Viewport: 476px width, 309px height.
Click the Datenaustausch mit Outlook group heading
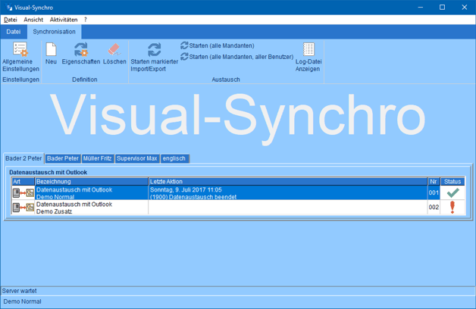(48, 172)
